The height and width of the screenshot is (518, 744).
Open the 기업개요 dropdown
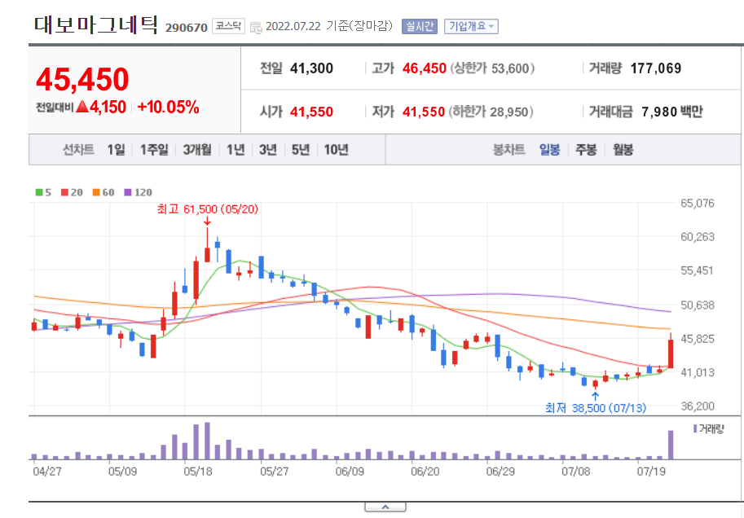tap(471, 26)
